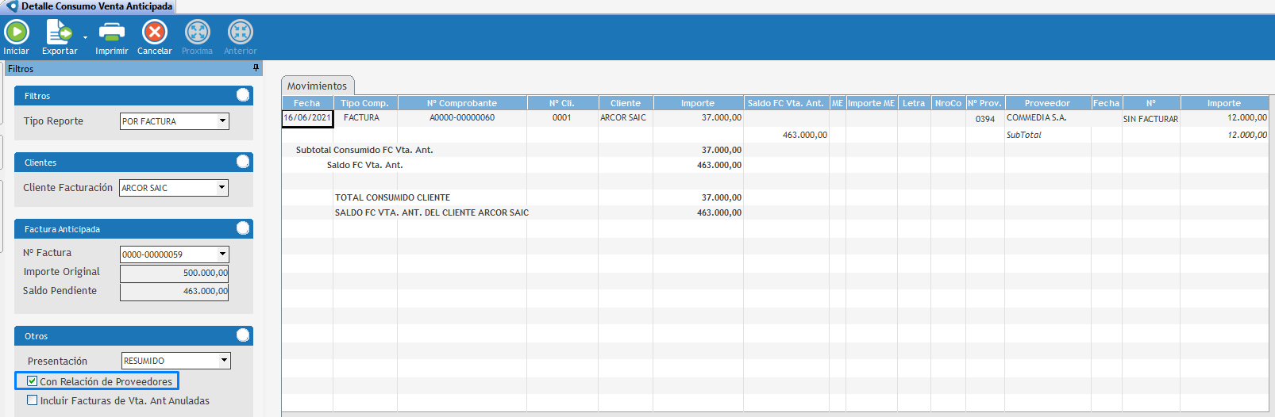Select the Movimientos tab
Image resolution: width=1275 pixels, height=417 pixels.
pyautogui.click(x=317, y=86)
